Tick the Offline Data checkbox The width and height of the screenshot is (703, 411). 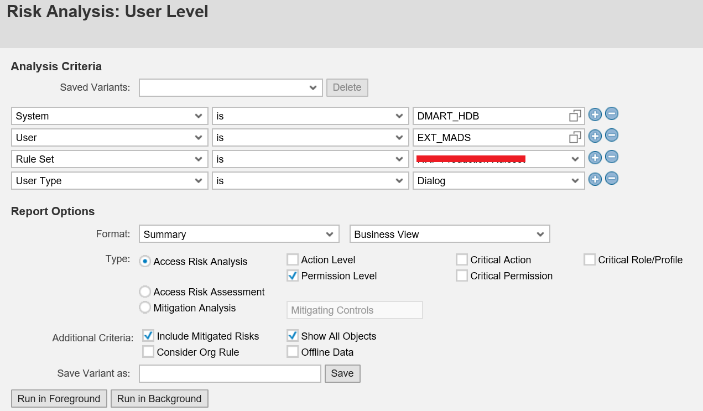tap(293, 352)
